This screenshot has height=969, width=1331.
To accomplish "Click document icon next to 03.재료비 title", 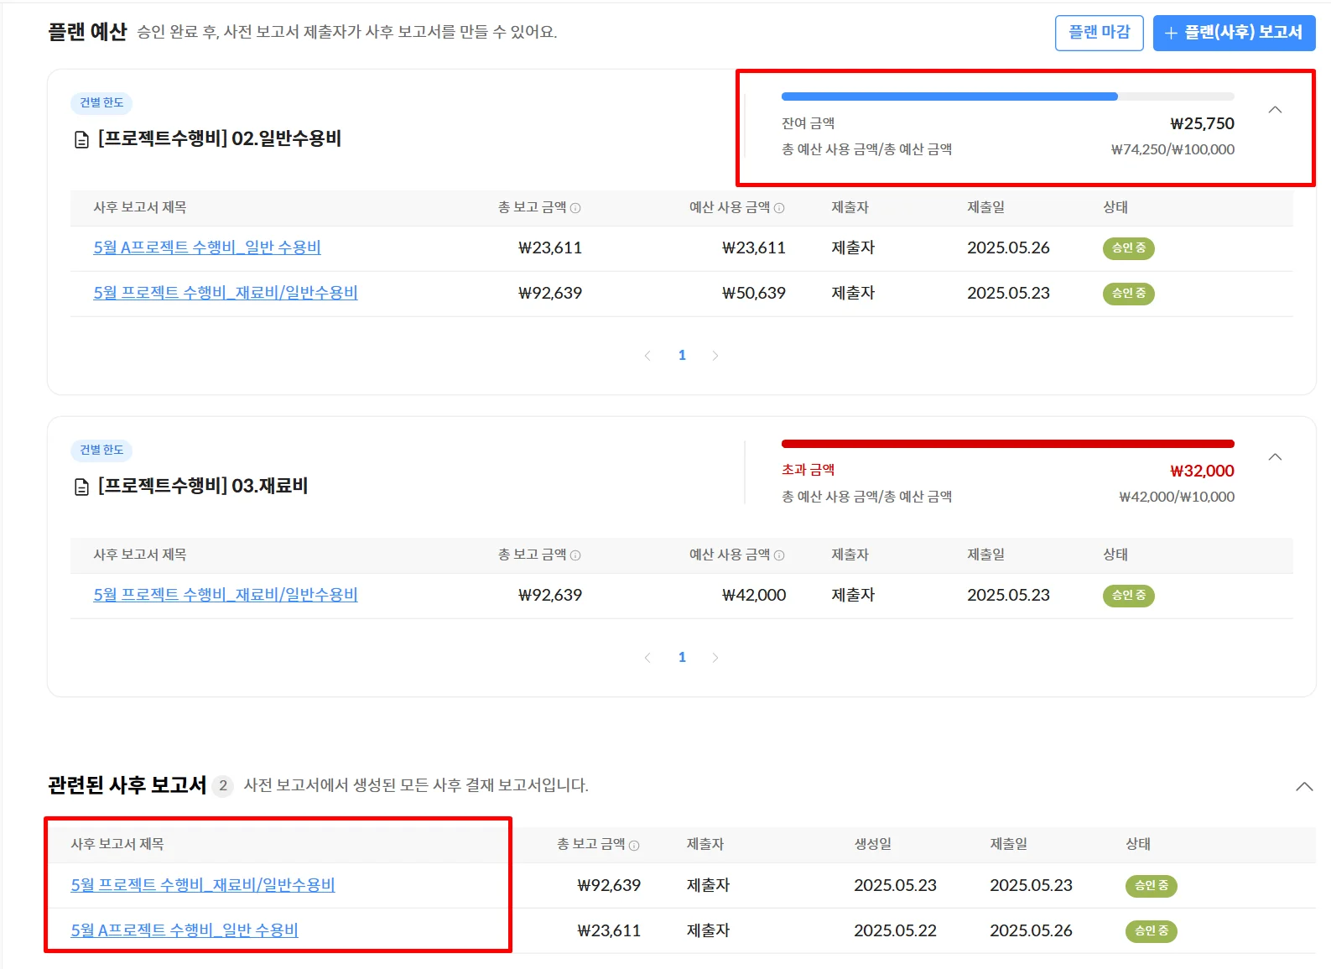I will click(x=81, y=487).
